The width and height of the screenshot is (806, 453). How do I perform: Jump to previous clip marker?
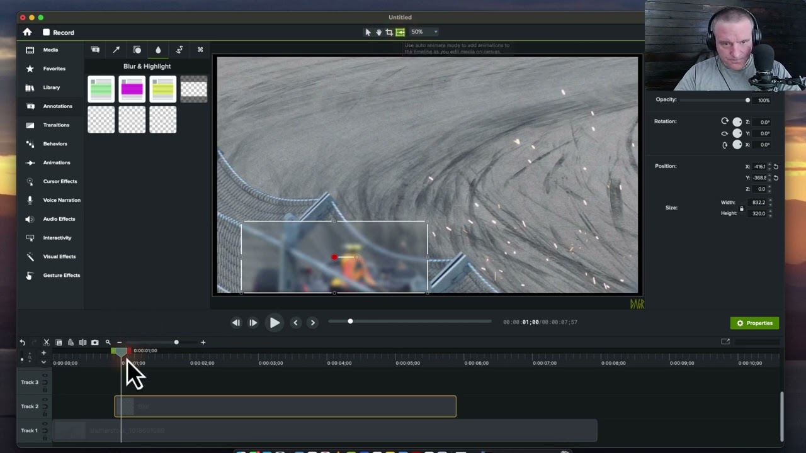click(295, 323)
